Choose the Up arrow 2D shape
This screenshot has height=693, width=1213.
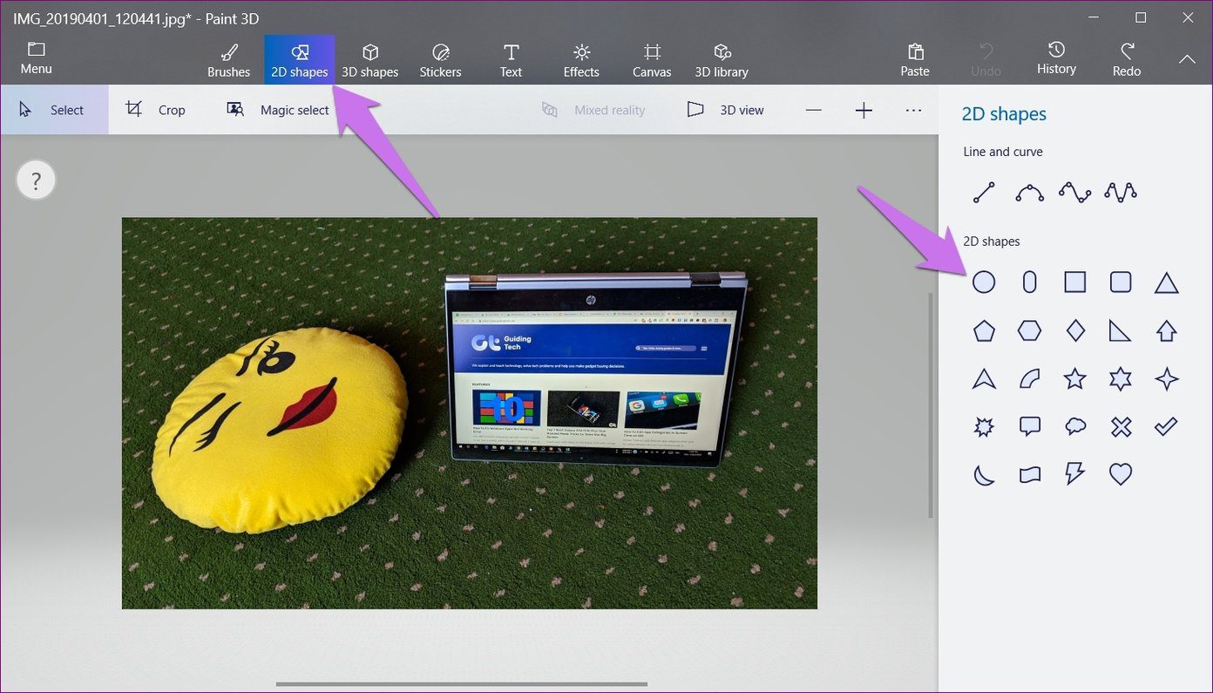click(1167, 330)
